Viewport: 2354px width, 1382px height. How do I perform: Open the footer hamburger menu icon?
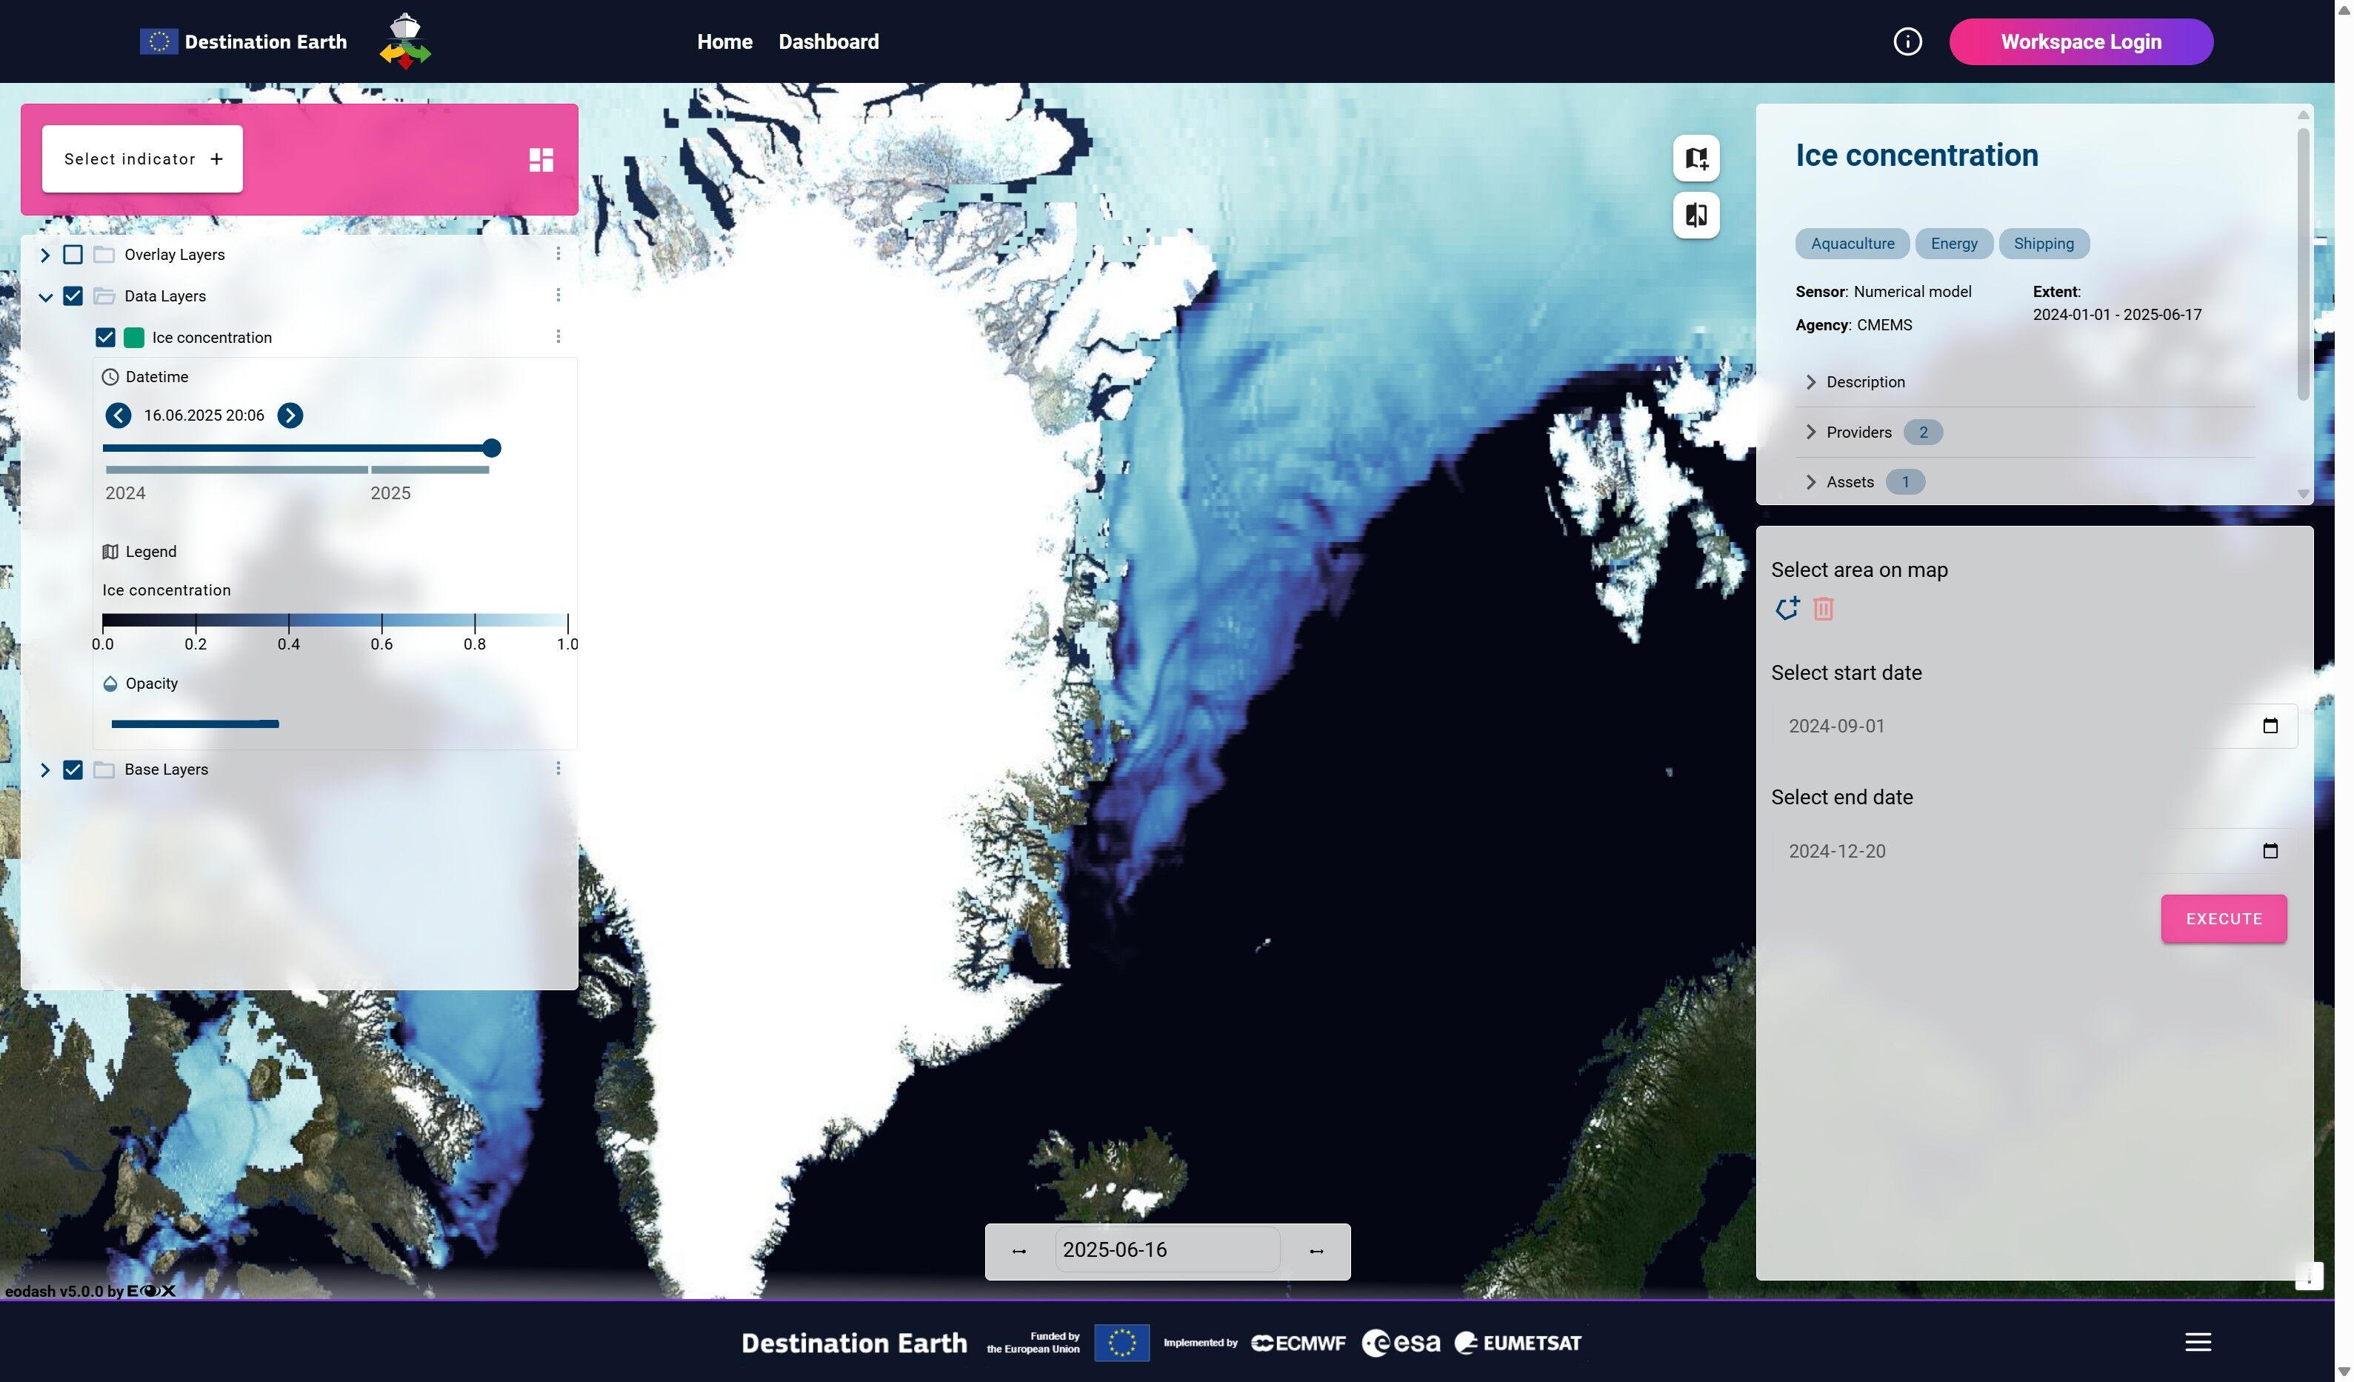(x=2197, y=1342)
